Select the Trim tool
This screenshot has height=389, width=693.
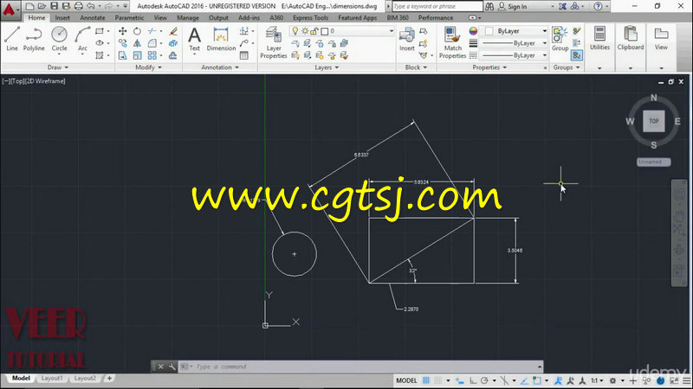[152, 31]
